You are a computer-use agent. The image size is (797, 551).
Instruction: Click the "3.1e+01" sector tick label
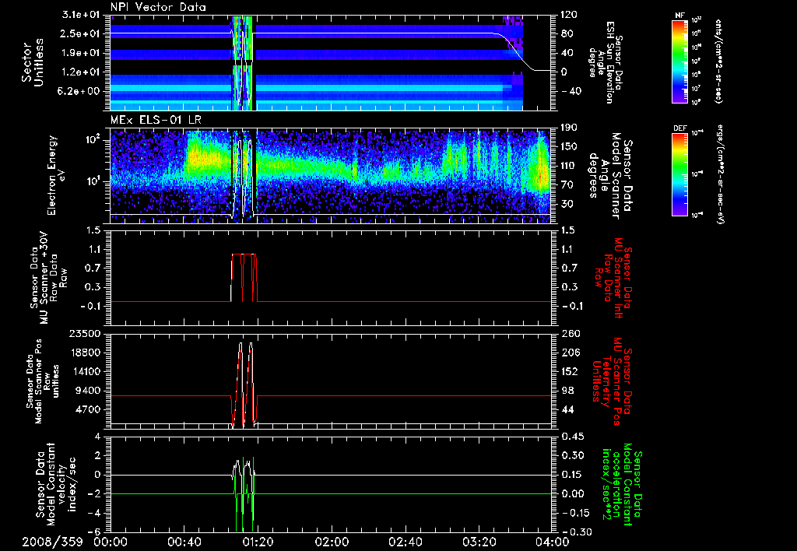click(83, 15)
